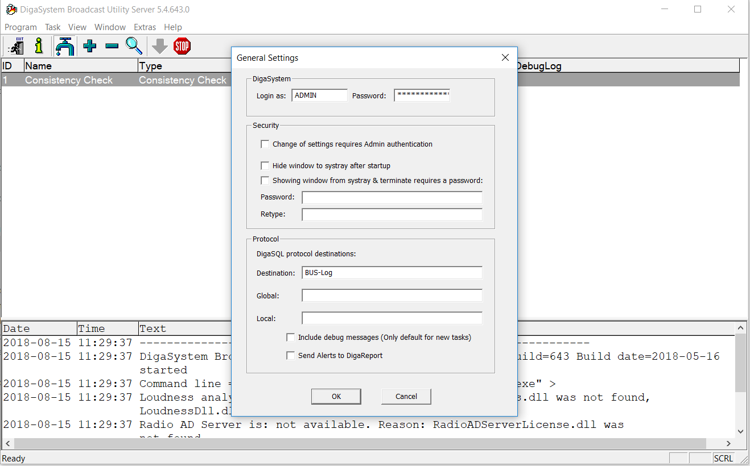This screenshot has height=466, width=750.
Task: Click the gray down arrow toolbar icon
Action: tap(160, 46)
